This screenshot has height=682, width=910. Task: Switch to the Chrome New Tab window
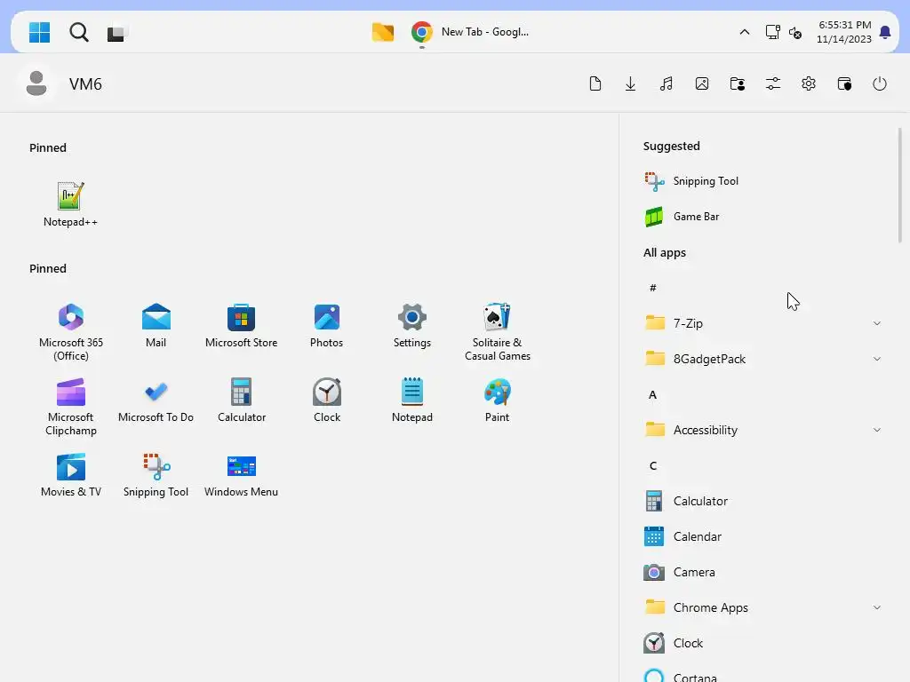pos(470,32)
